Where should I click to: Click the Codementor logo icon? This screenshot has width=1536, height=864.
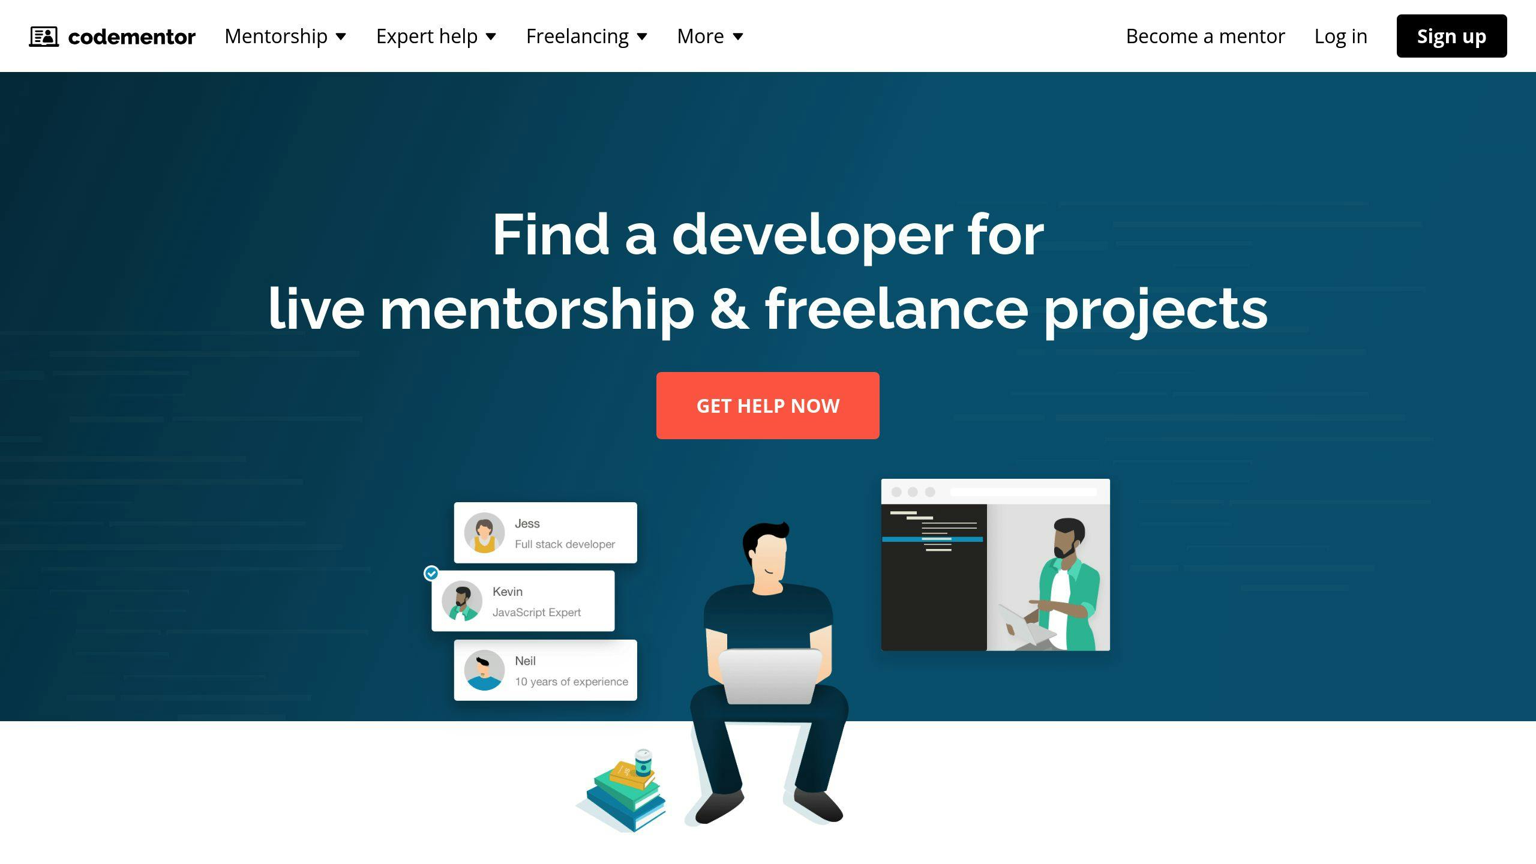pos(43,36)
